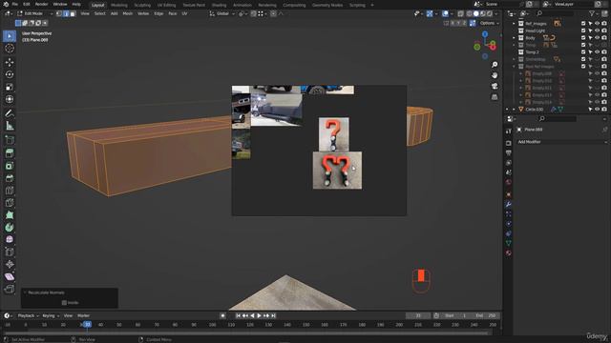611x343 pixels.
Task: Switch to orthographic/perspective grid icon
Action: 495,97
